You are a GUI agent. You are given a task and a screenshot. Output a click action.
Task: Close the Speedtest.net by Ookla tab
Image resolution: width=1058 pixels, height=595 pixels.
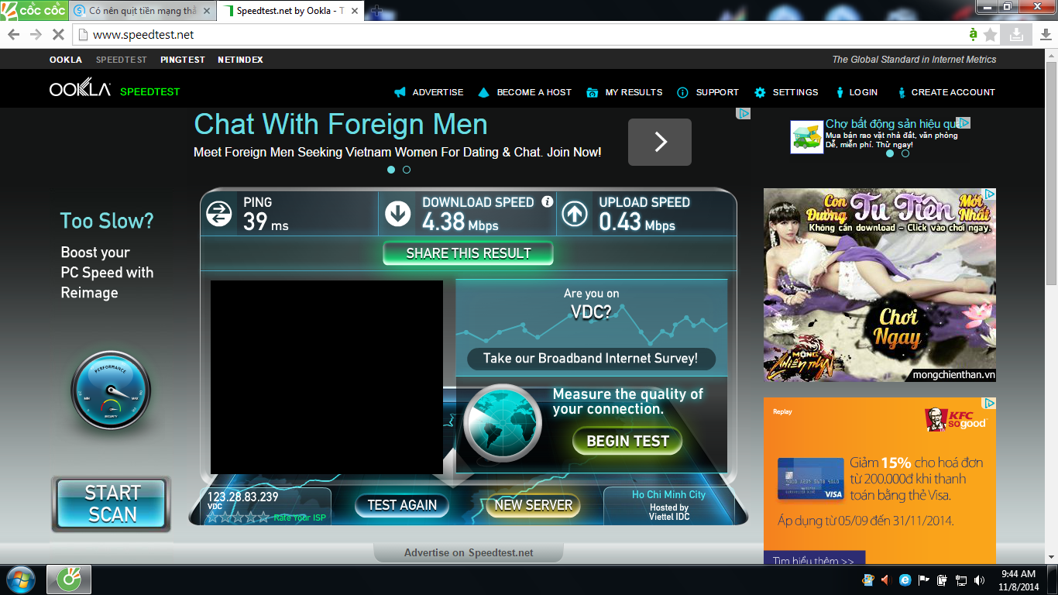tap(354, 11)
